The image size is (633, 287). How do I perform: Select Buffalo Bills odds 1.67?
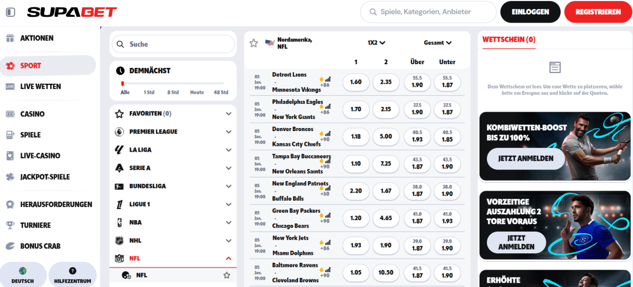386,191
